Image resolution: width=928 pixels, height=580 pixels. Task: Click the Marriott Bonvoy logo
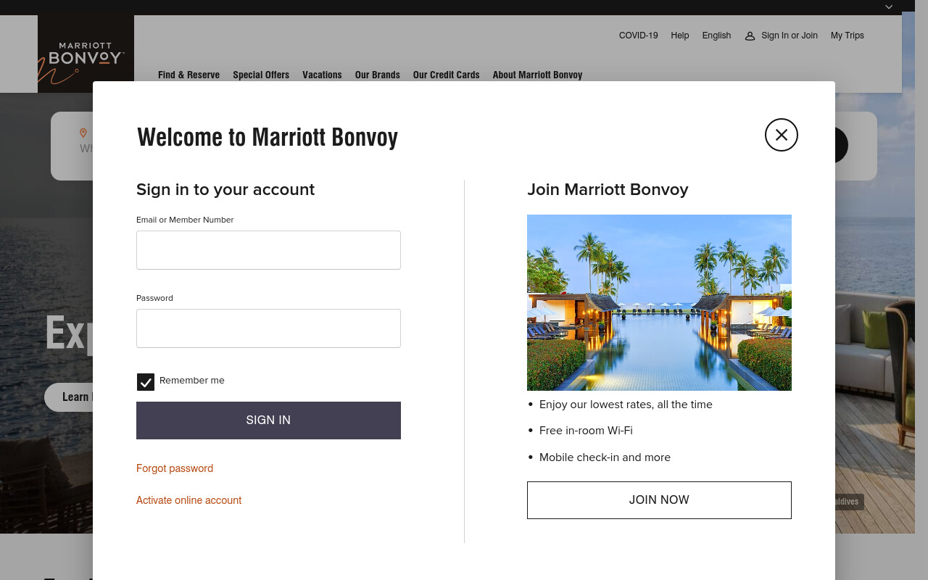point(86,54)
